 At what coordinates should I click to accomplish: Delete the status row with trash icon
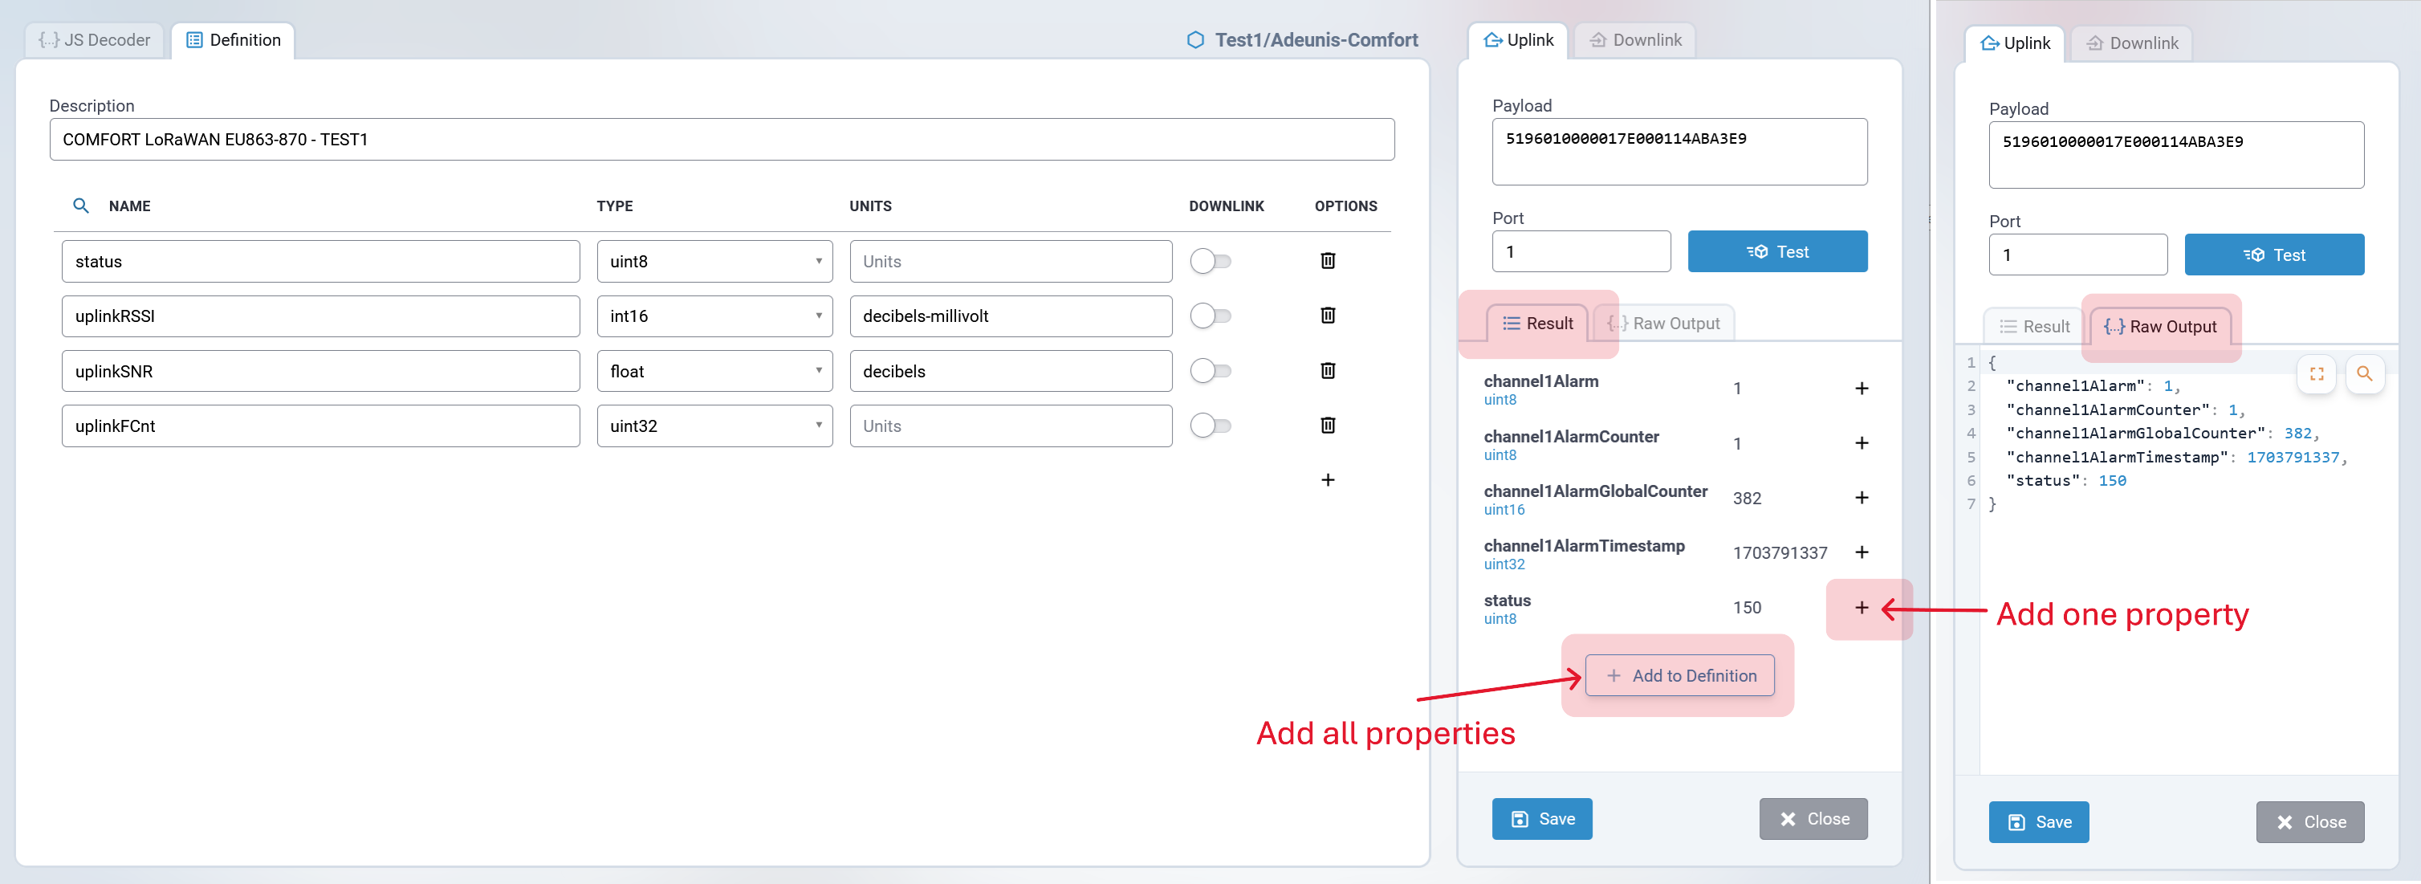point(1327,260)
